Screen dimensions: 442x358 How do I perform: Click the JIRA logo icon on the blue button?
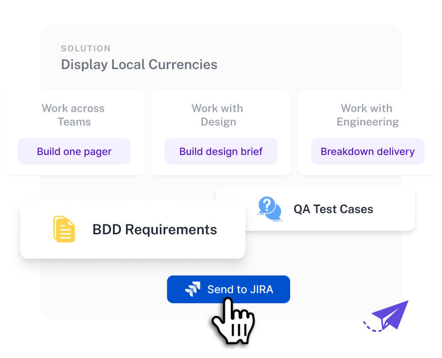click(192, 289)
